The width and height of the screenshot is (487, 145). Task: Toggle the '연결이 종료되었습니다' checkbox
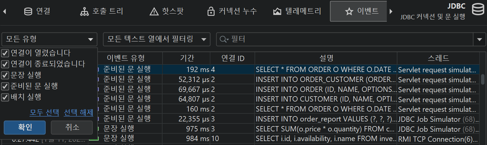pos(5,64)
